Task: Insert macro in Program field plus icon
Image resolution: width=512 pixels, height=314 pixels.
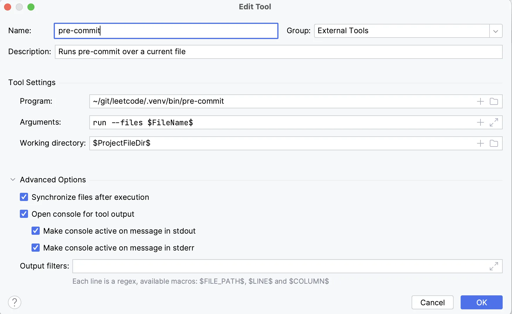Action: coord(480,101)
